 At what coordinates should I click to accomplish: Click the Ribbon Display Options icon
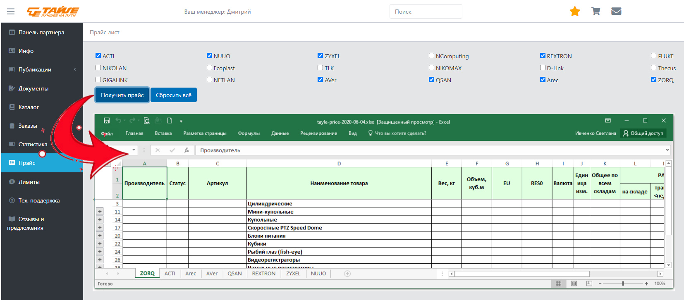608,121
